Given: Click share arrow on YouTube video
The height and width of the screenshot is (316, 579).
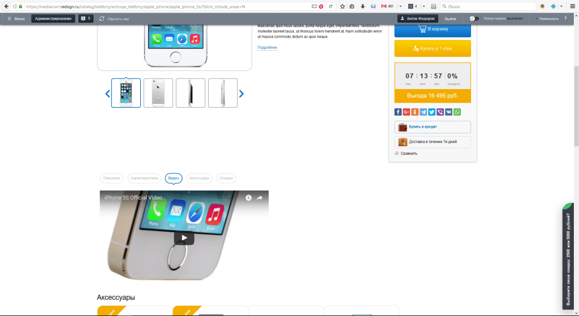Looking at the screenshot, I should [x=260, y=197].
